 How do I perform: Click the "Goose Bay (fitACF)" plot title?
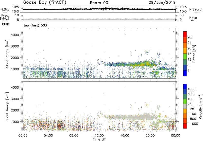(45, 3)
